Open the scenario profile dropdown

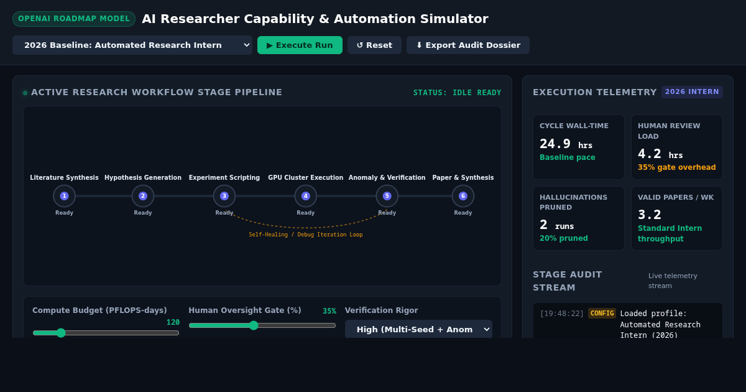point(132,45)
